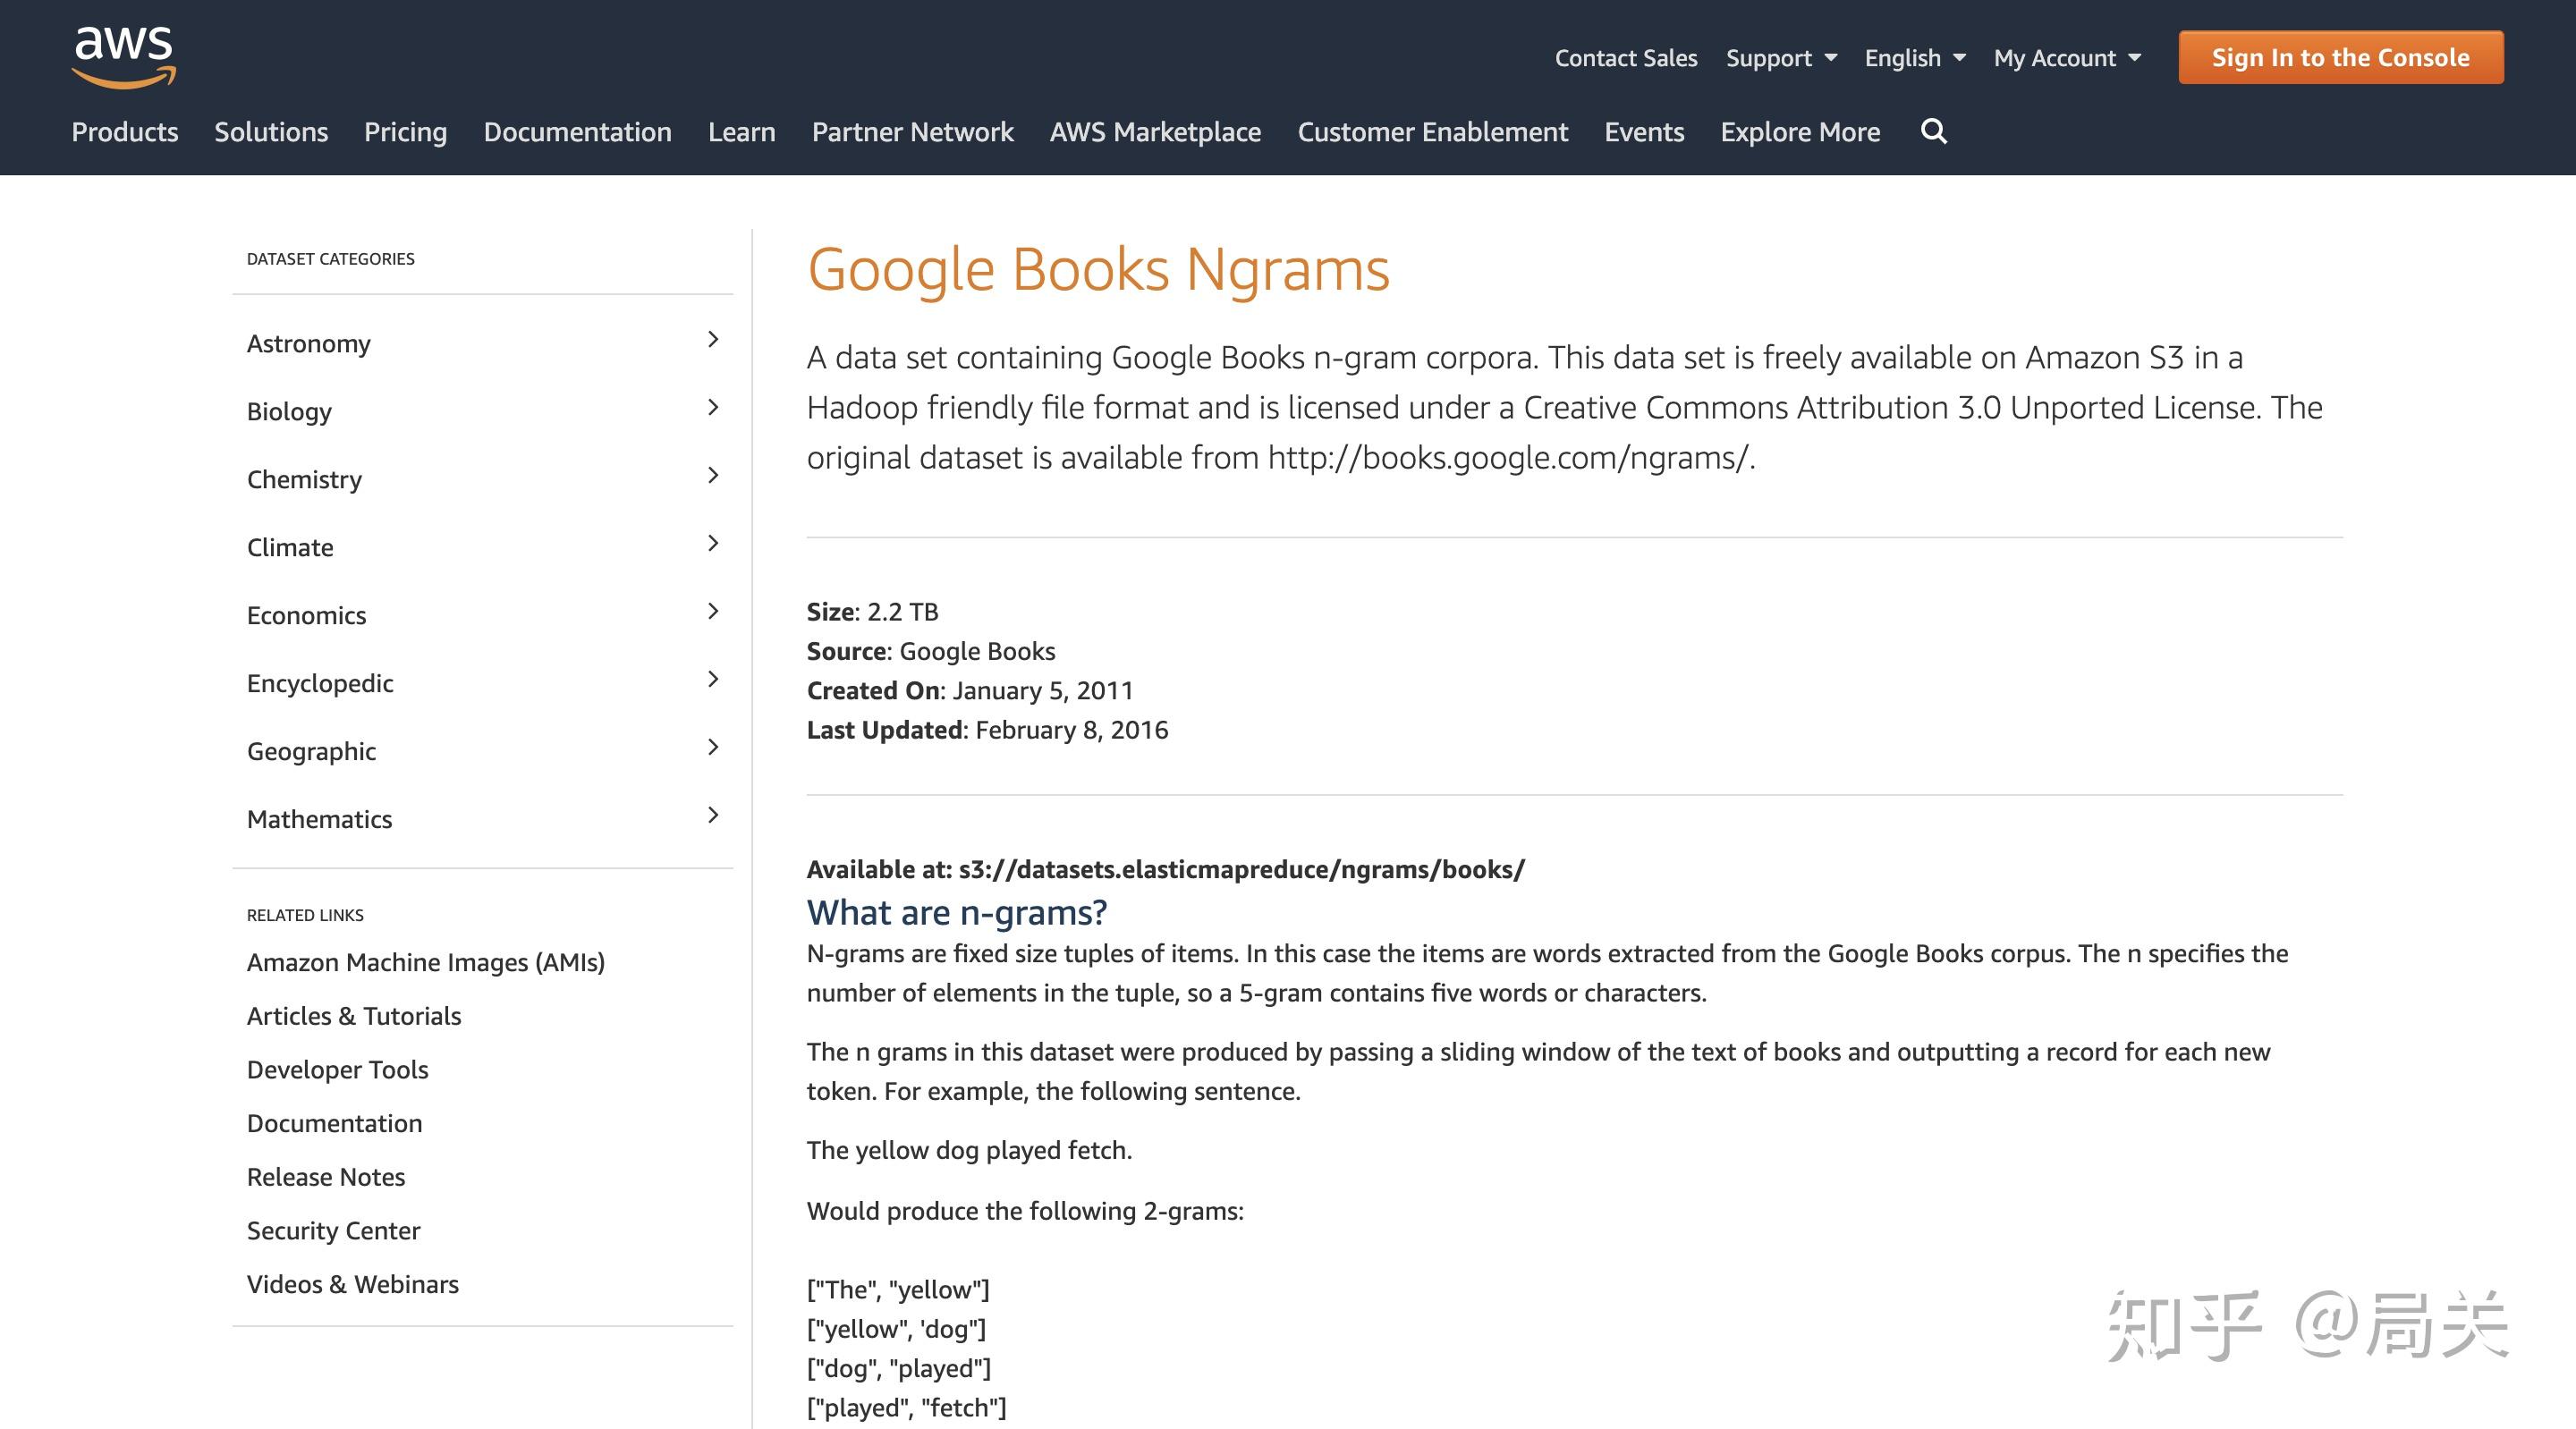Open the AWS Marketplace menu item

[1155, 132]
